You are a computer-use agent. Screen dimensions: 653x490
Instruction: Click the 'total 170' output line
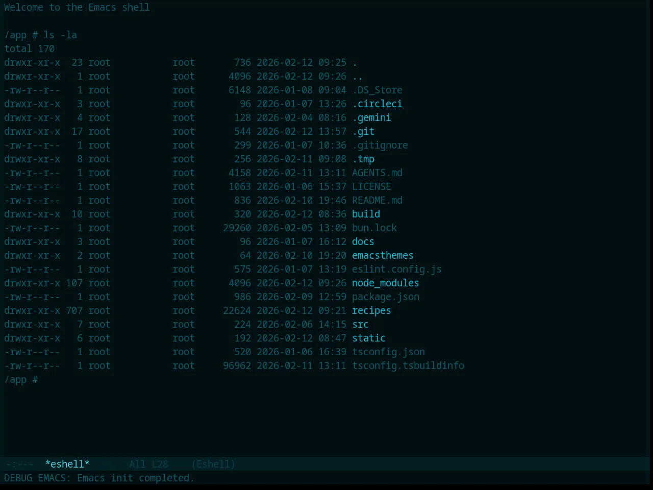click(30, 48)
